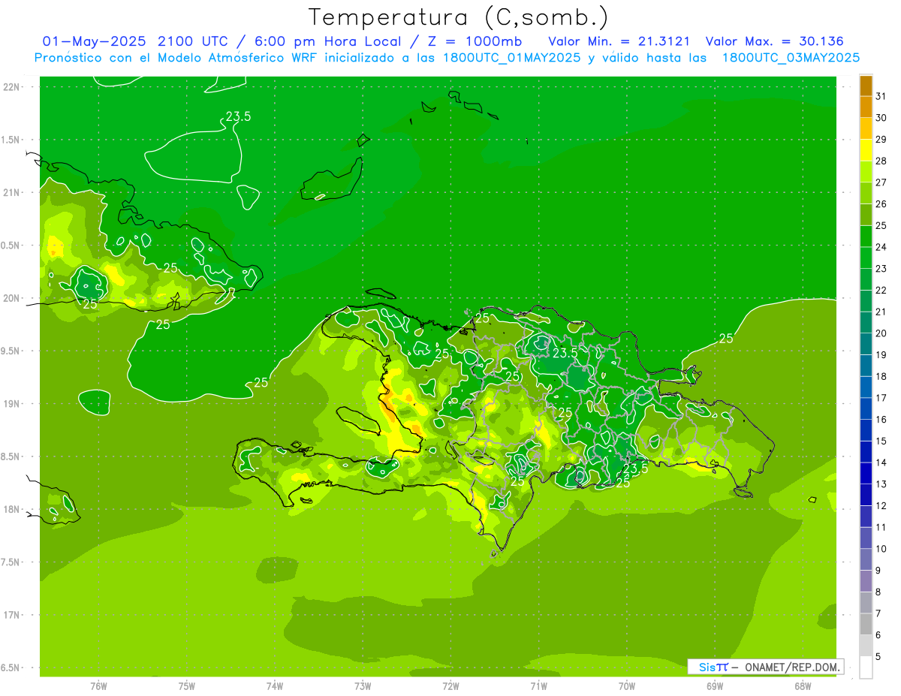Click the "76W" longitude label

tap(98, 686)
